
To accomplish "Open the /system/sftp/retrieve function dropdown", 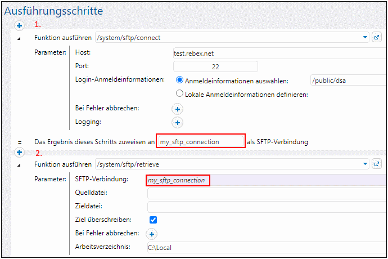I will (x=364, y=165).
